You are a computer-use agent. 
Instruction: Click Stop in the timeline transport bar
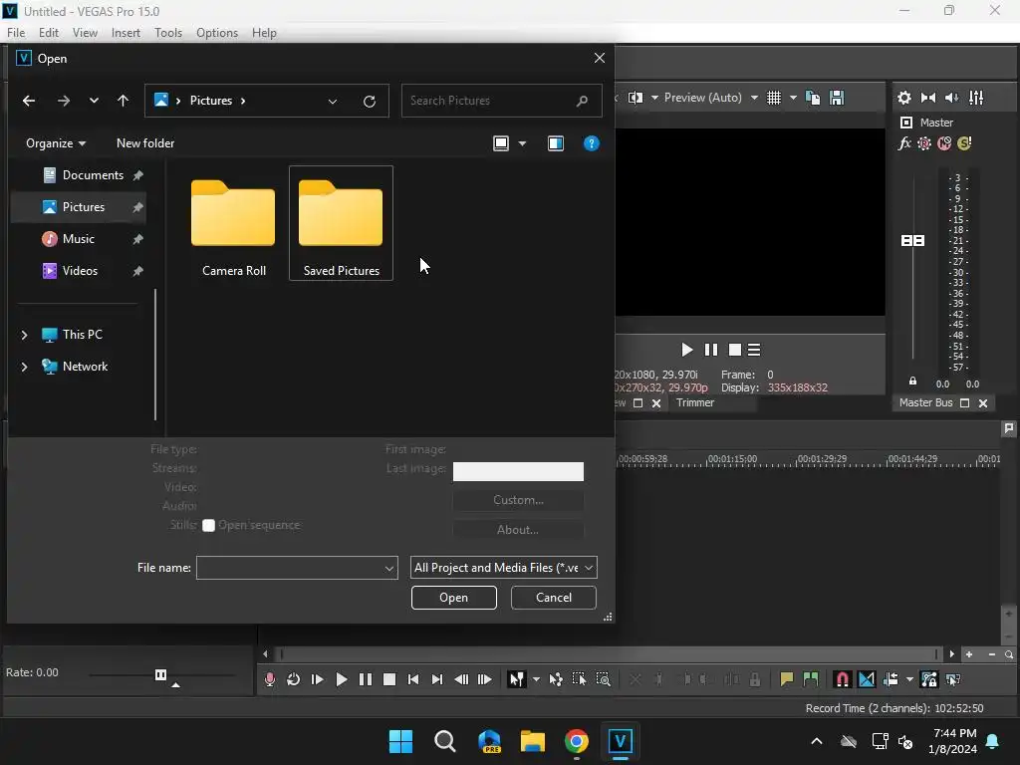click(x=389, y=679)
